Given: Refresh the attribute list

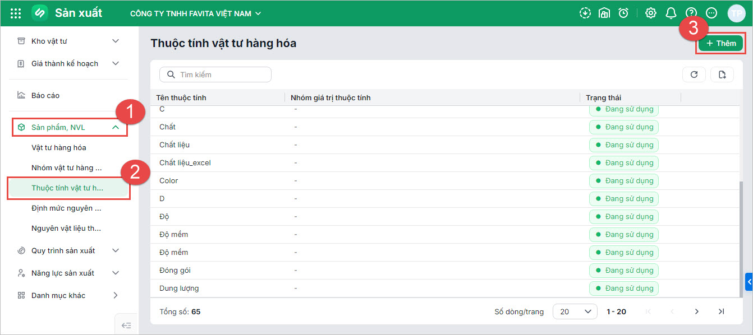Looking at the screenshot, I should pyautogui.click(x=694, y=75).
